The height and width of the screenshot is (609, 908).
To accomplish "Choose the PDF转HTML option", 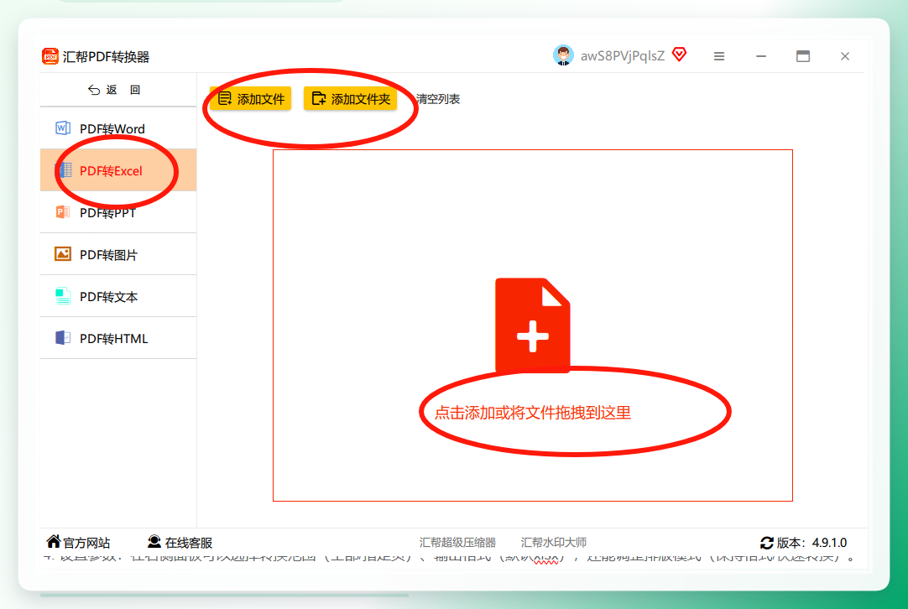I will (x=118, y=338).
